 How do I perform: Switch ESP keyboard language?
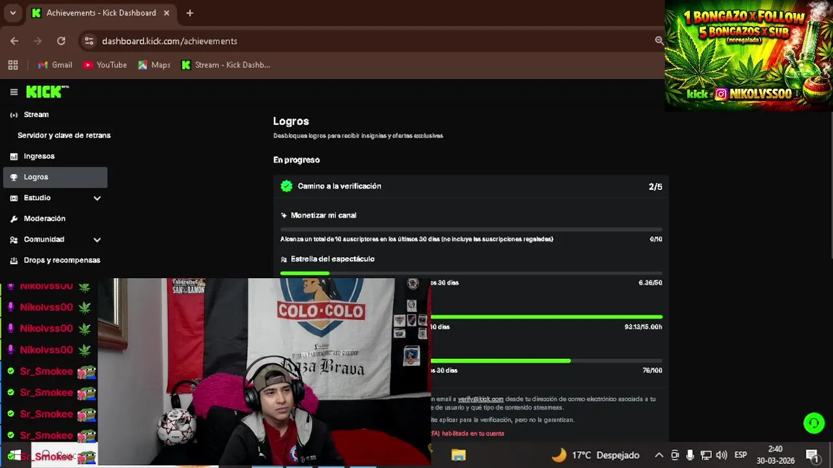[x=741, y=455]
